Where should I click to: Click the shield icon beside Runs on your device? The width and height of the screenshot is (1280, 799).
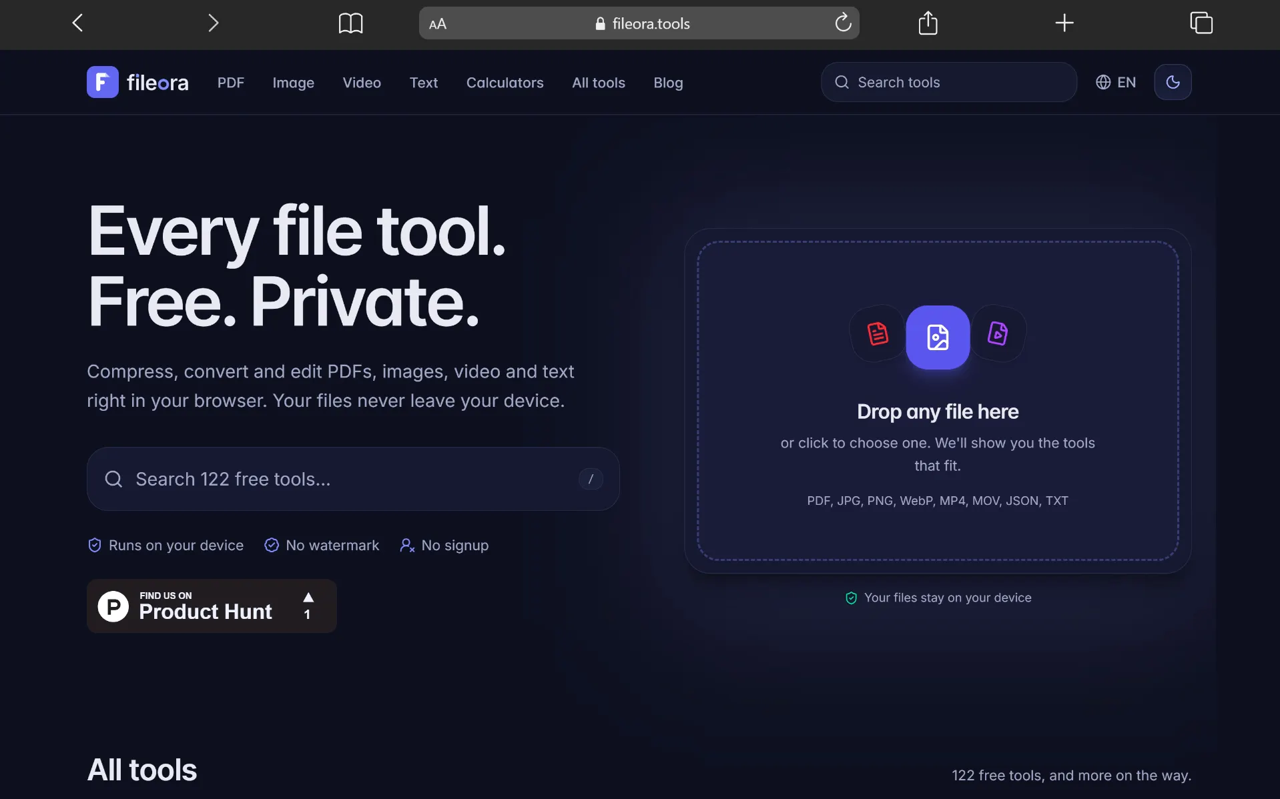(95, 546)
